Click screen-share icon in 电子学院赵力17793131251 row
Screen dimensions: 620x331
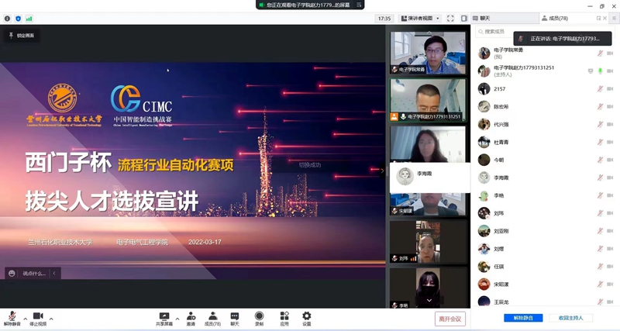(591, 71)
